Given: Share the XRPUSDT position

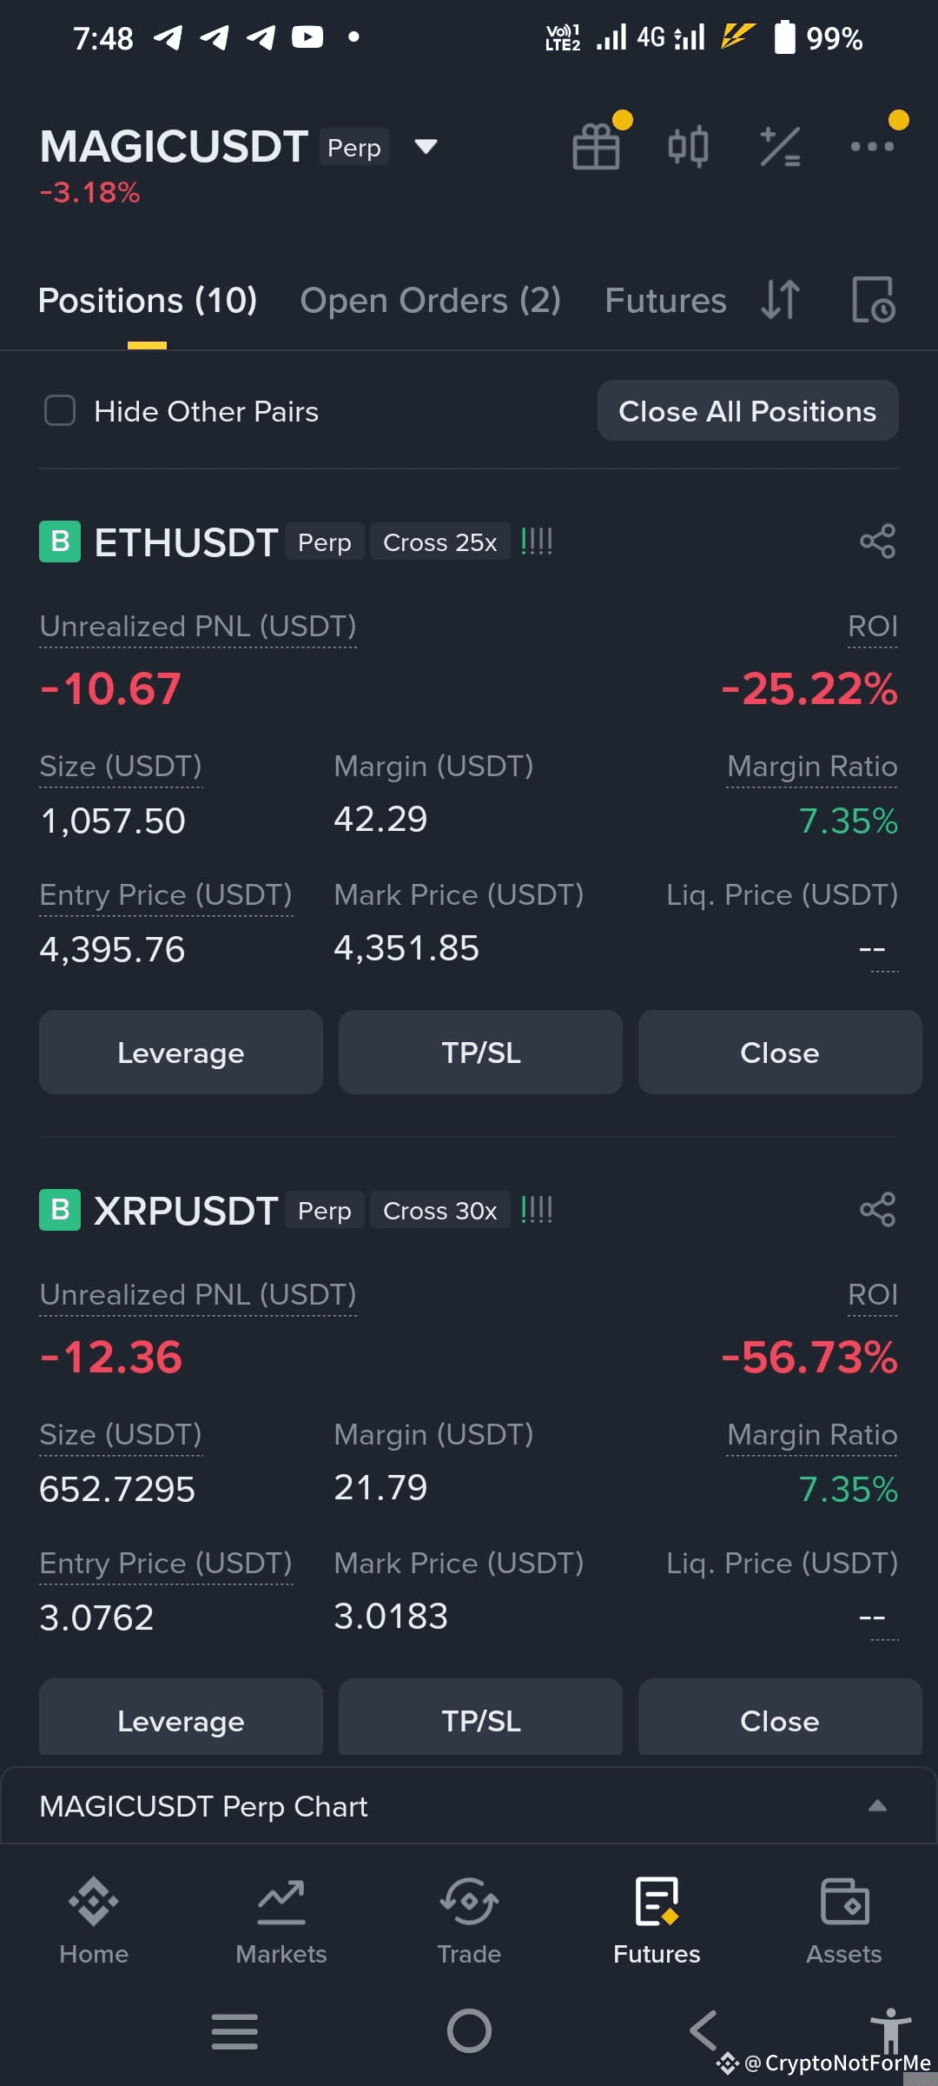Looking at the screenshot, I should (x=877, y=1210).
